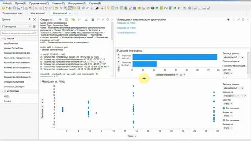Image resolution: width=251 pixels, height=141 pixels.
Task: Collapse the КАТЕГОРИИ column group
Action: 2,91
